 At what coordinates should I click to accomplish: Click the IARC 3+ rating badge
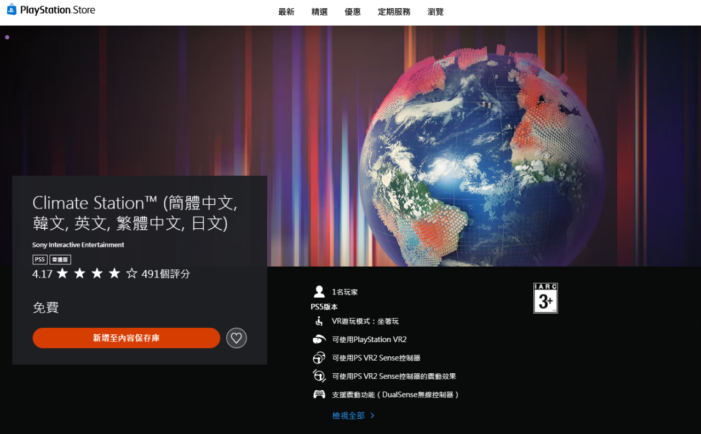coord(545,298)
